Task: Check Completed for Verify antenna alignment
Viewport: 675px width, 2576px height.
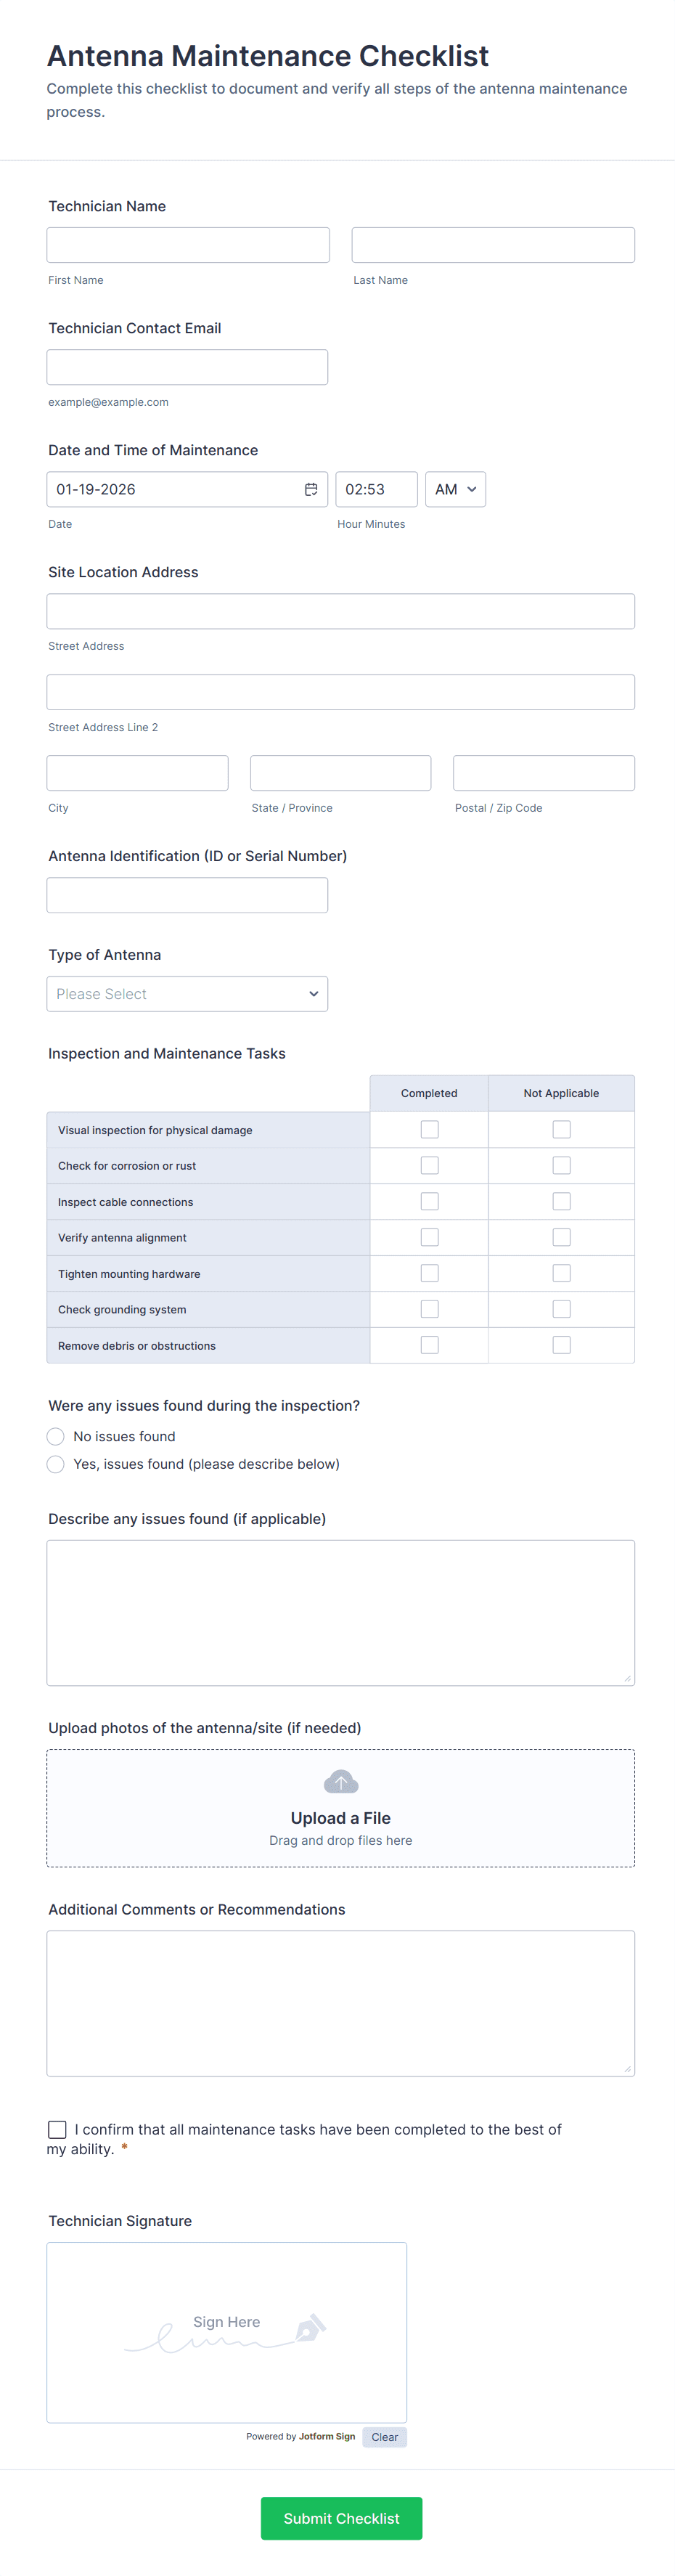Action: point(429,1237)
